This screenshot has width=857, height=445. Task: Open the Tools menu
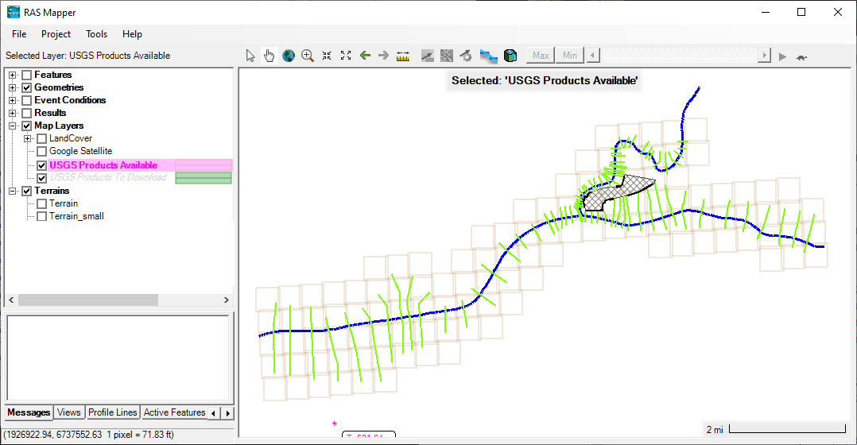[x=96, y=34]
